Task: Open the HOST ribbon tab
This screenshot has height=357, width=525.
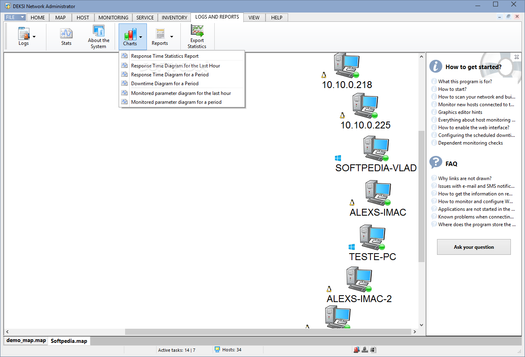Action: click(83, 17)
